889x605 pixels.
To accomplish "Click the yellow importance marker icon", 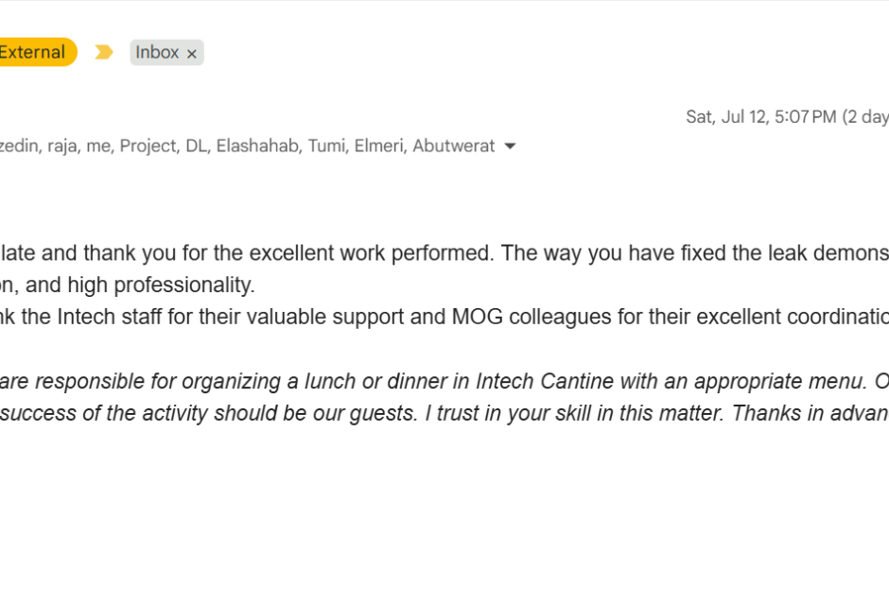I will [x=104, y=52].
